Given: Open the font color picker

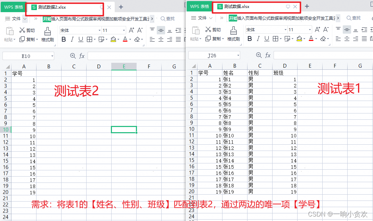Looking at the screenshot, I should coord(124,39).
